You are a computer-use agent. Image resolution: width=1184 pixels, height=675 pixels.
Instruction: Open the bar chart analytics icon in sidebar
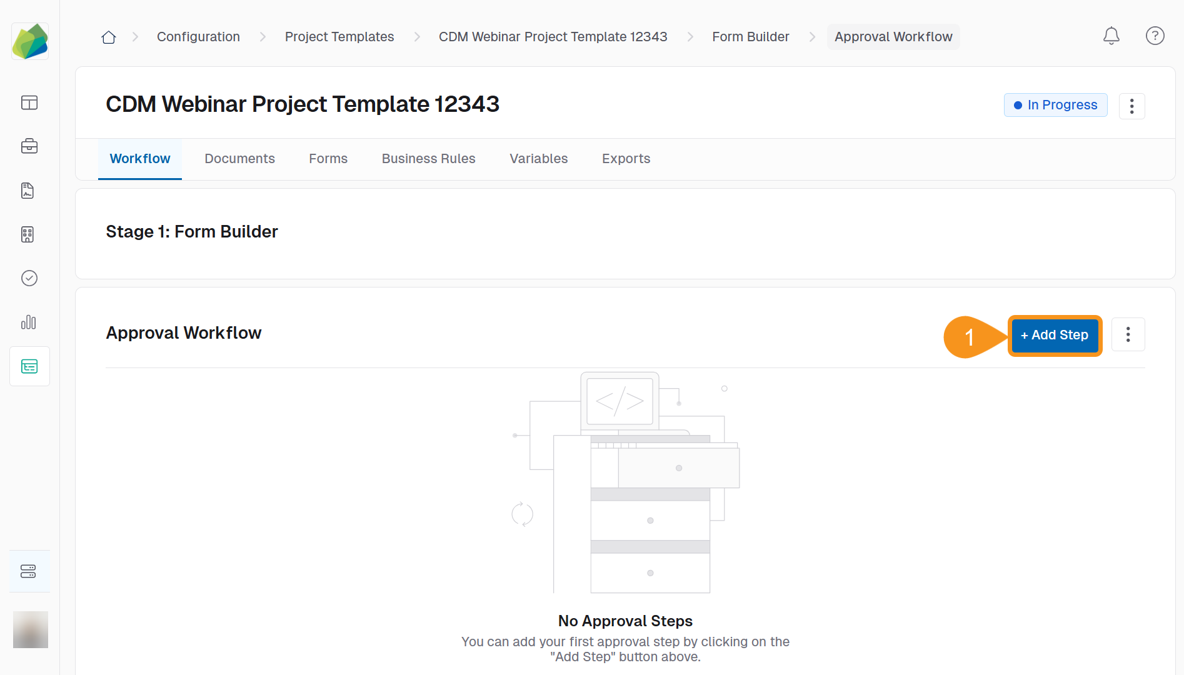click(x=29, y=322)
